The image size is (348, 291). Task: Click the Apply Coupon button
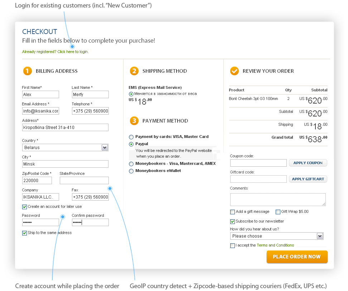point(308,163)
